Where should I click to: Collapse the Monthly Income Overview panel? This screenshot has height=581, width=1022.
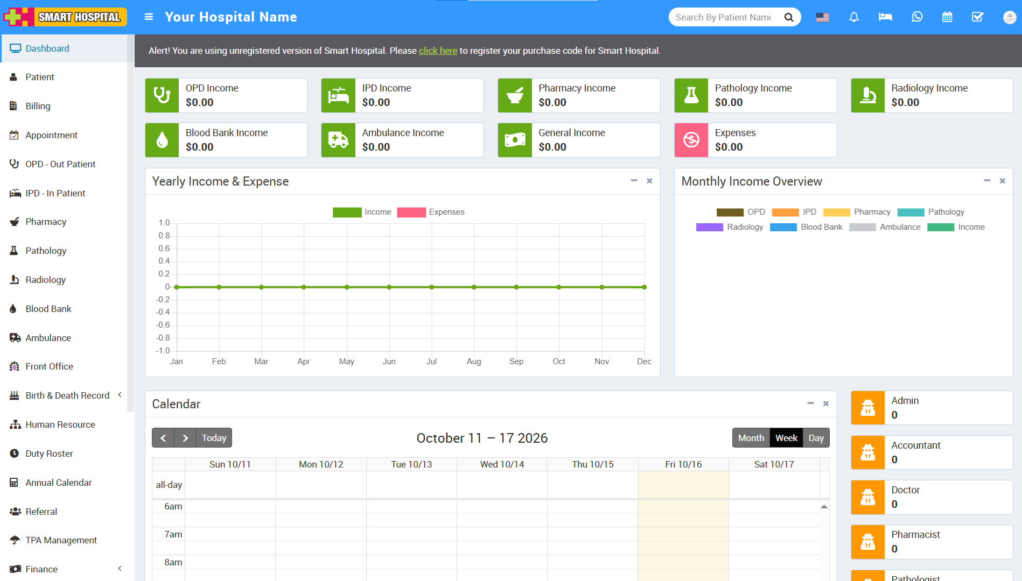987,181
